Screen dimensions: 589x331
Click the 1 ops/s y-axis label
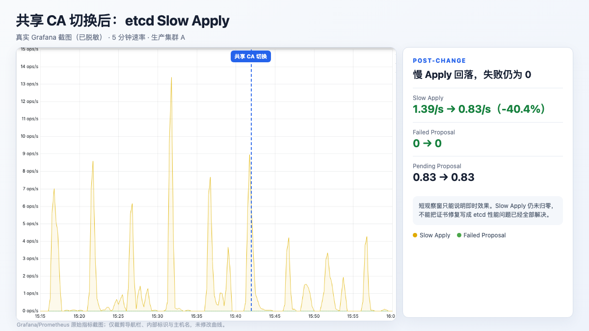tap(30, 293)
